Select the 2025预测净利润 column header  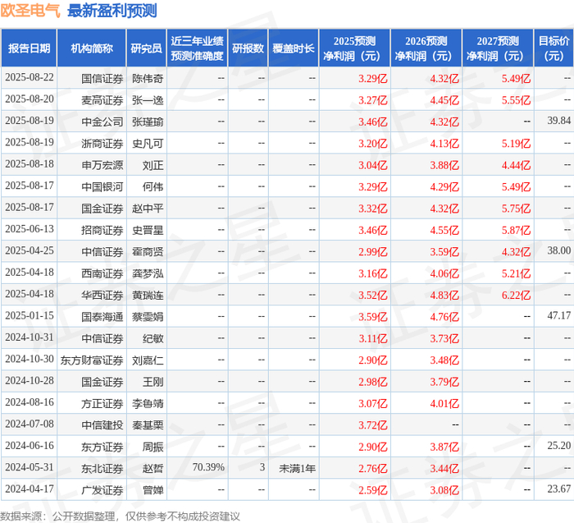(354, 48)
